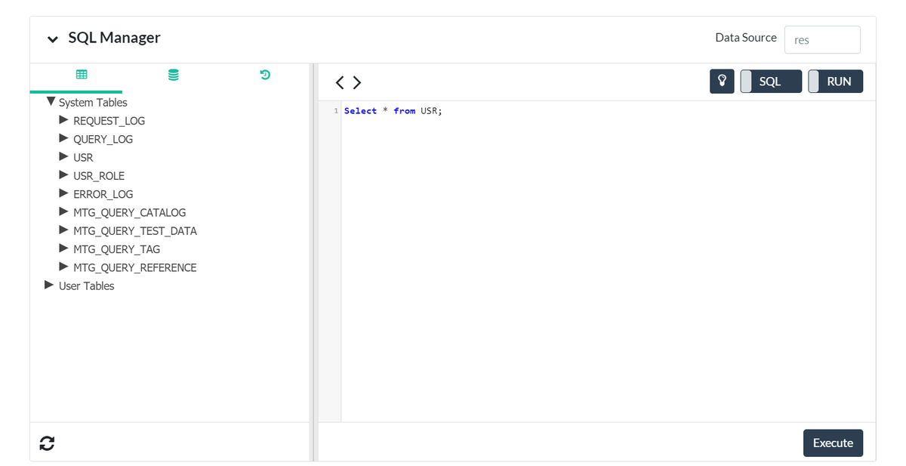The width and height of the screenshot is (906, 466).
Task: Click the System Tables label
Action: 93,103
